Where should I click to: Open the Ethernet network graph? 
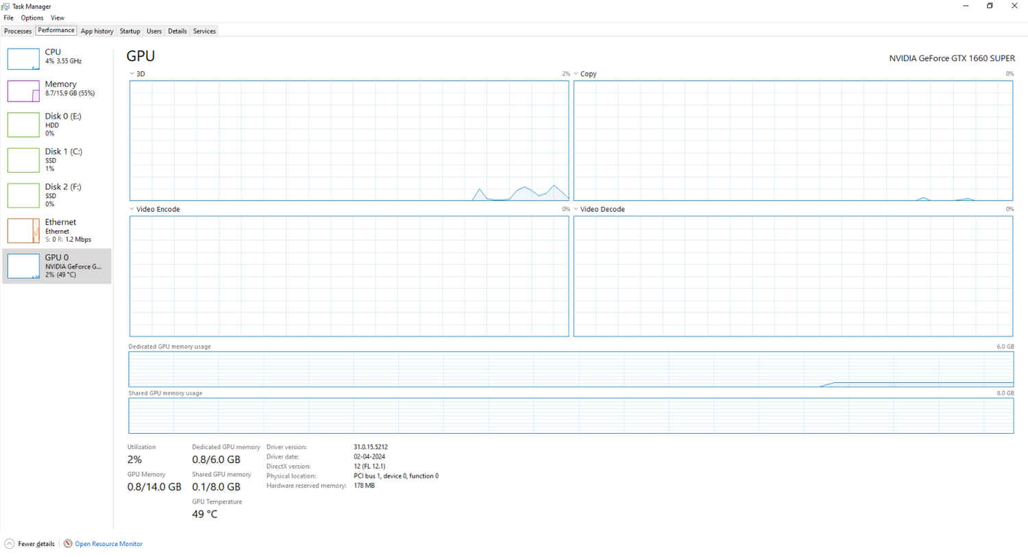tap(23, 231)
